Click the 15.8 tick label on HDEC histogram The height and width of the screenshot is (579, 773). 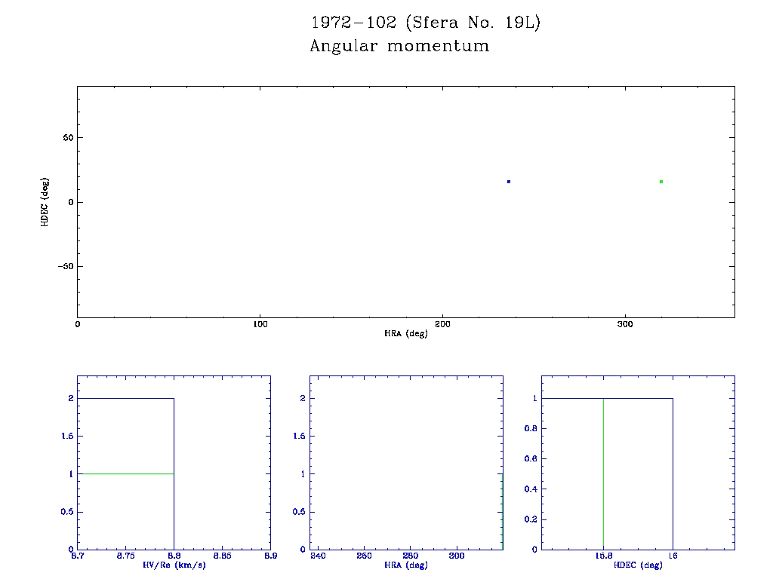[603, 556]
